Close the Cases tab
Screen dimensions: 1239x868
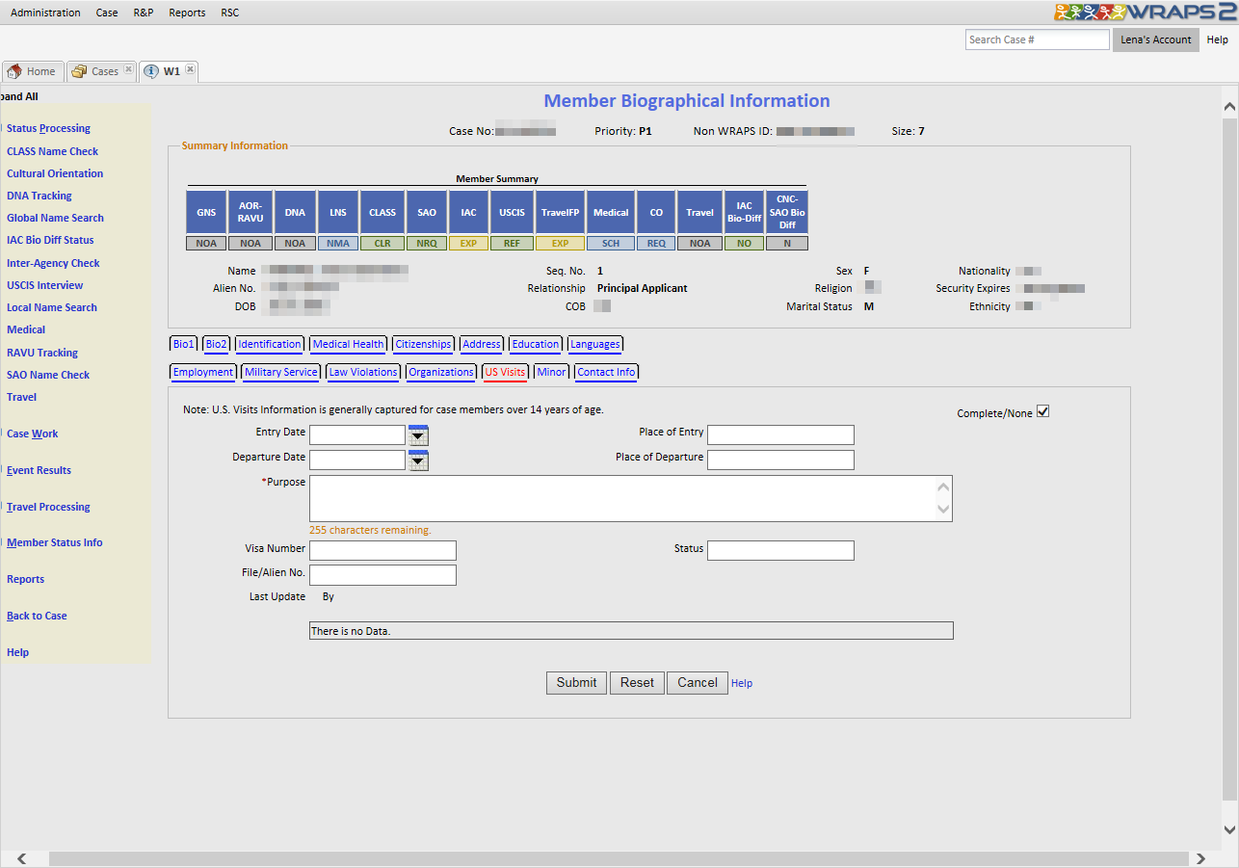pyautogui.click(x=128, y=70)
